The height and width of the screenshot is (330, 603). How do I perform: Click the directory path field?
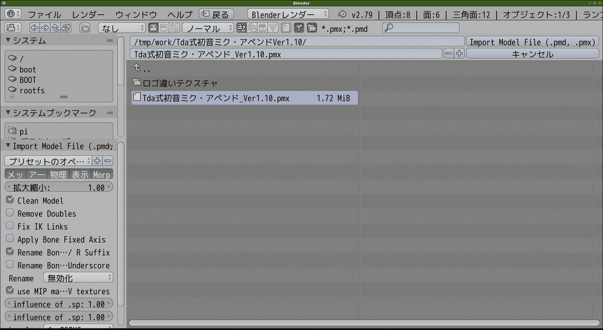(297, 42)
